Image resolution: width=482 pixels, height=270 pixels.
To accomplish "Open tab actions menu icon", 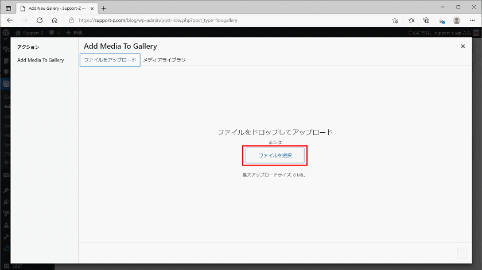I will pos(9,8).
